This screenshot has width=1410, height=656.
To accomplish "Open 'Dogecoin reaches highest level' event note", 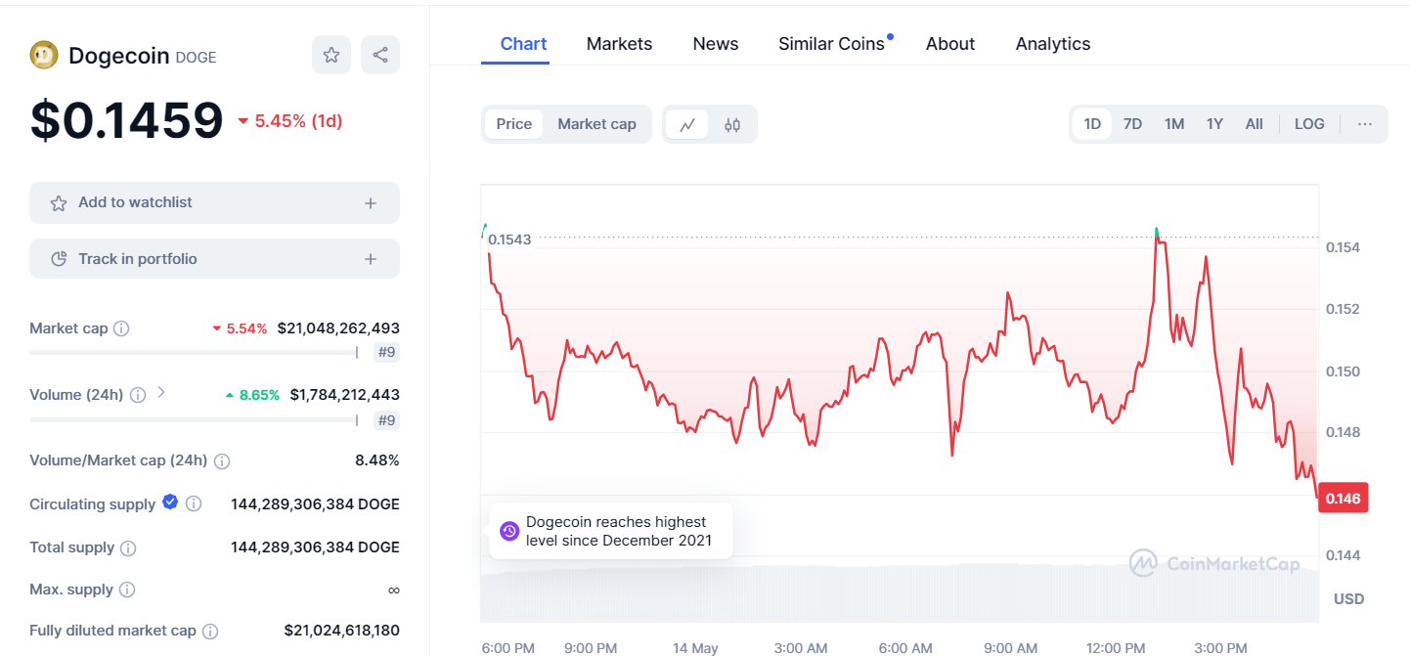I will [610, 531].
